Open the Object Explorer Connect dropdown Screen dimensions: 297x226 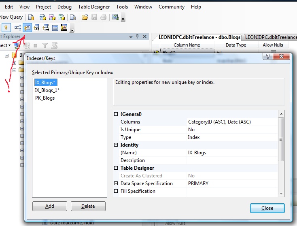coord(5,45)
